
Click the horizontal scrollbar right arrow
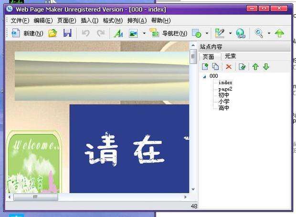[185, 197]
